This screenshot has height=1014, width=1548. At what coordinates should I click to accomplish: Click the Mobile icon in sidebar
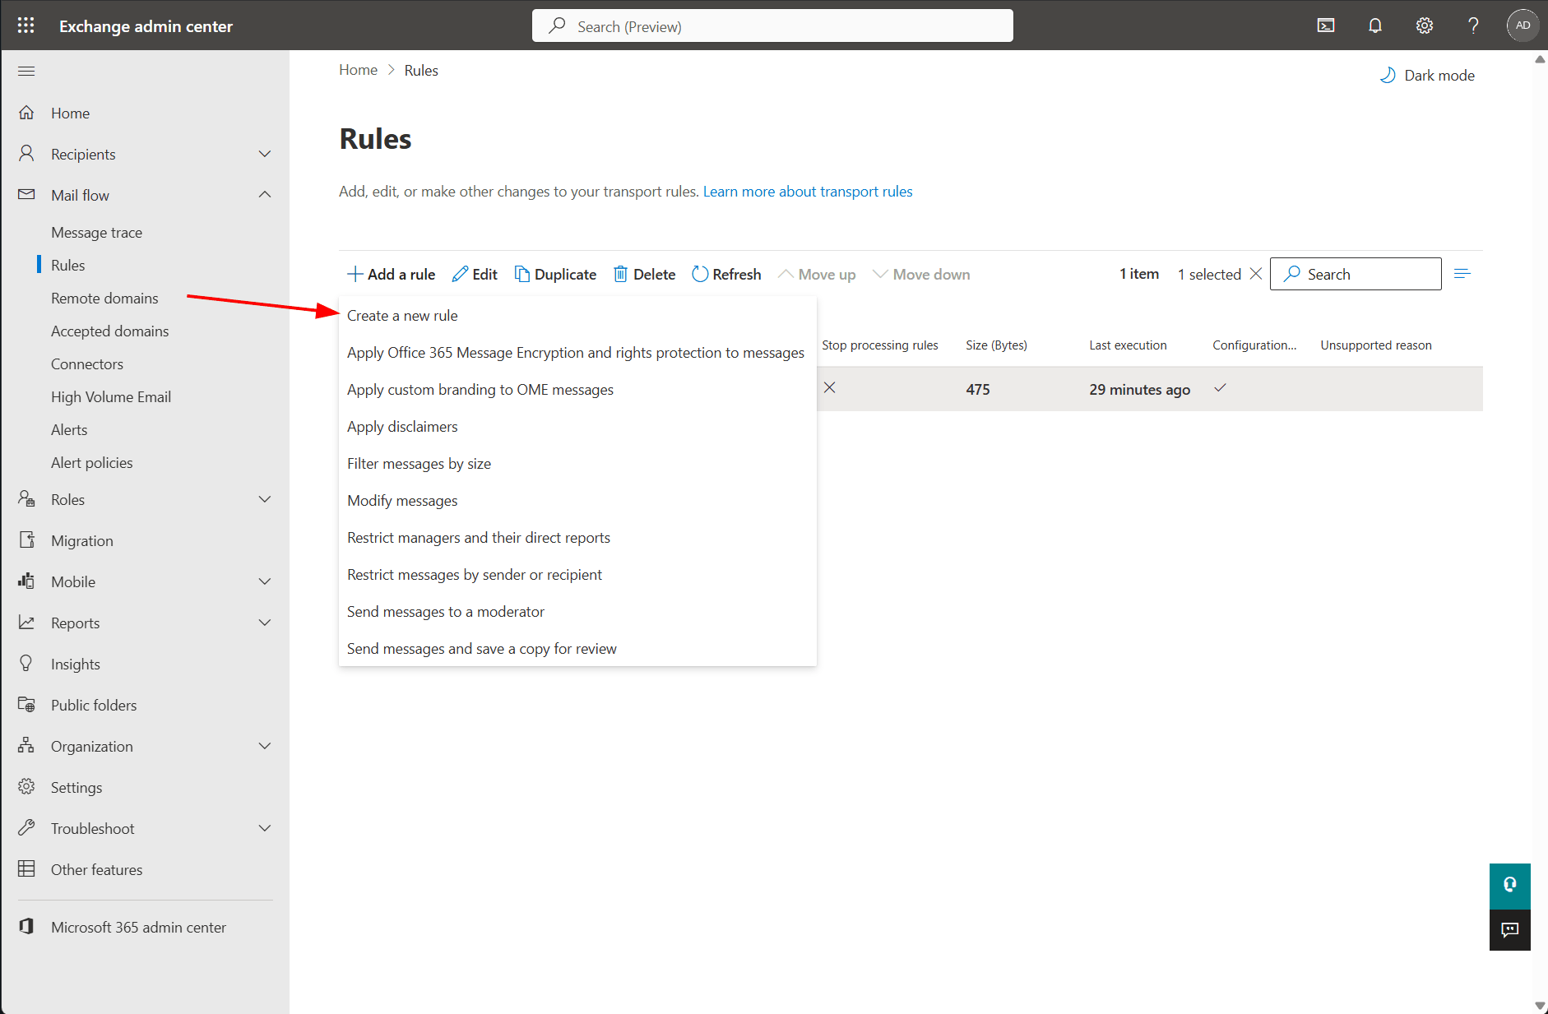coord(26,581)
